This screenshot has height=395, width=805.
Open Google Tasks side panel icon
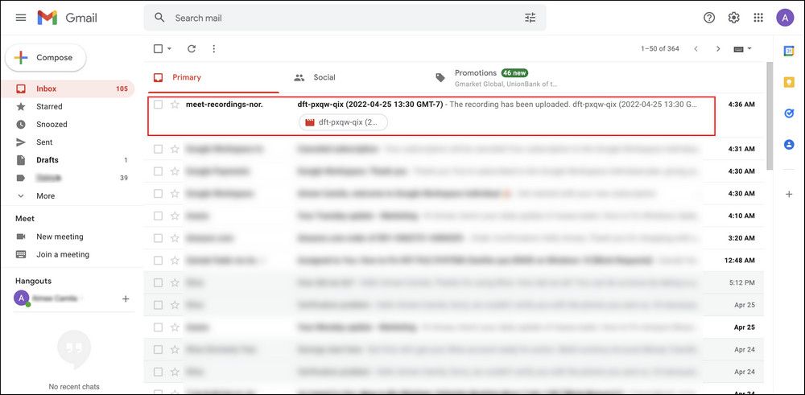789,113
